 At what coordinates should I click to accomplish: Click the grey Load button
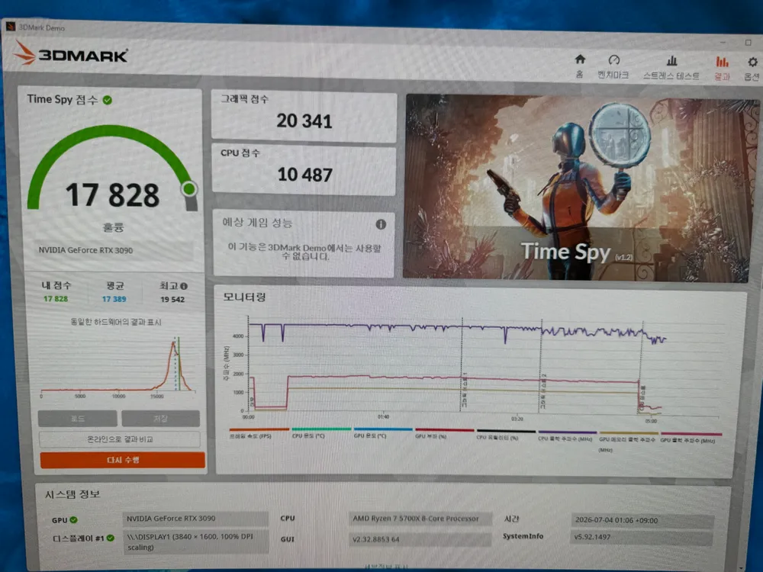[x=78, y=418]
